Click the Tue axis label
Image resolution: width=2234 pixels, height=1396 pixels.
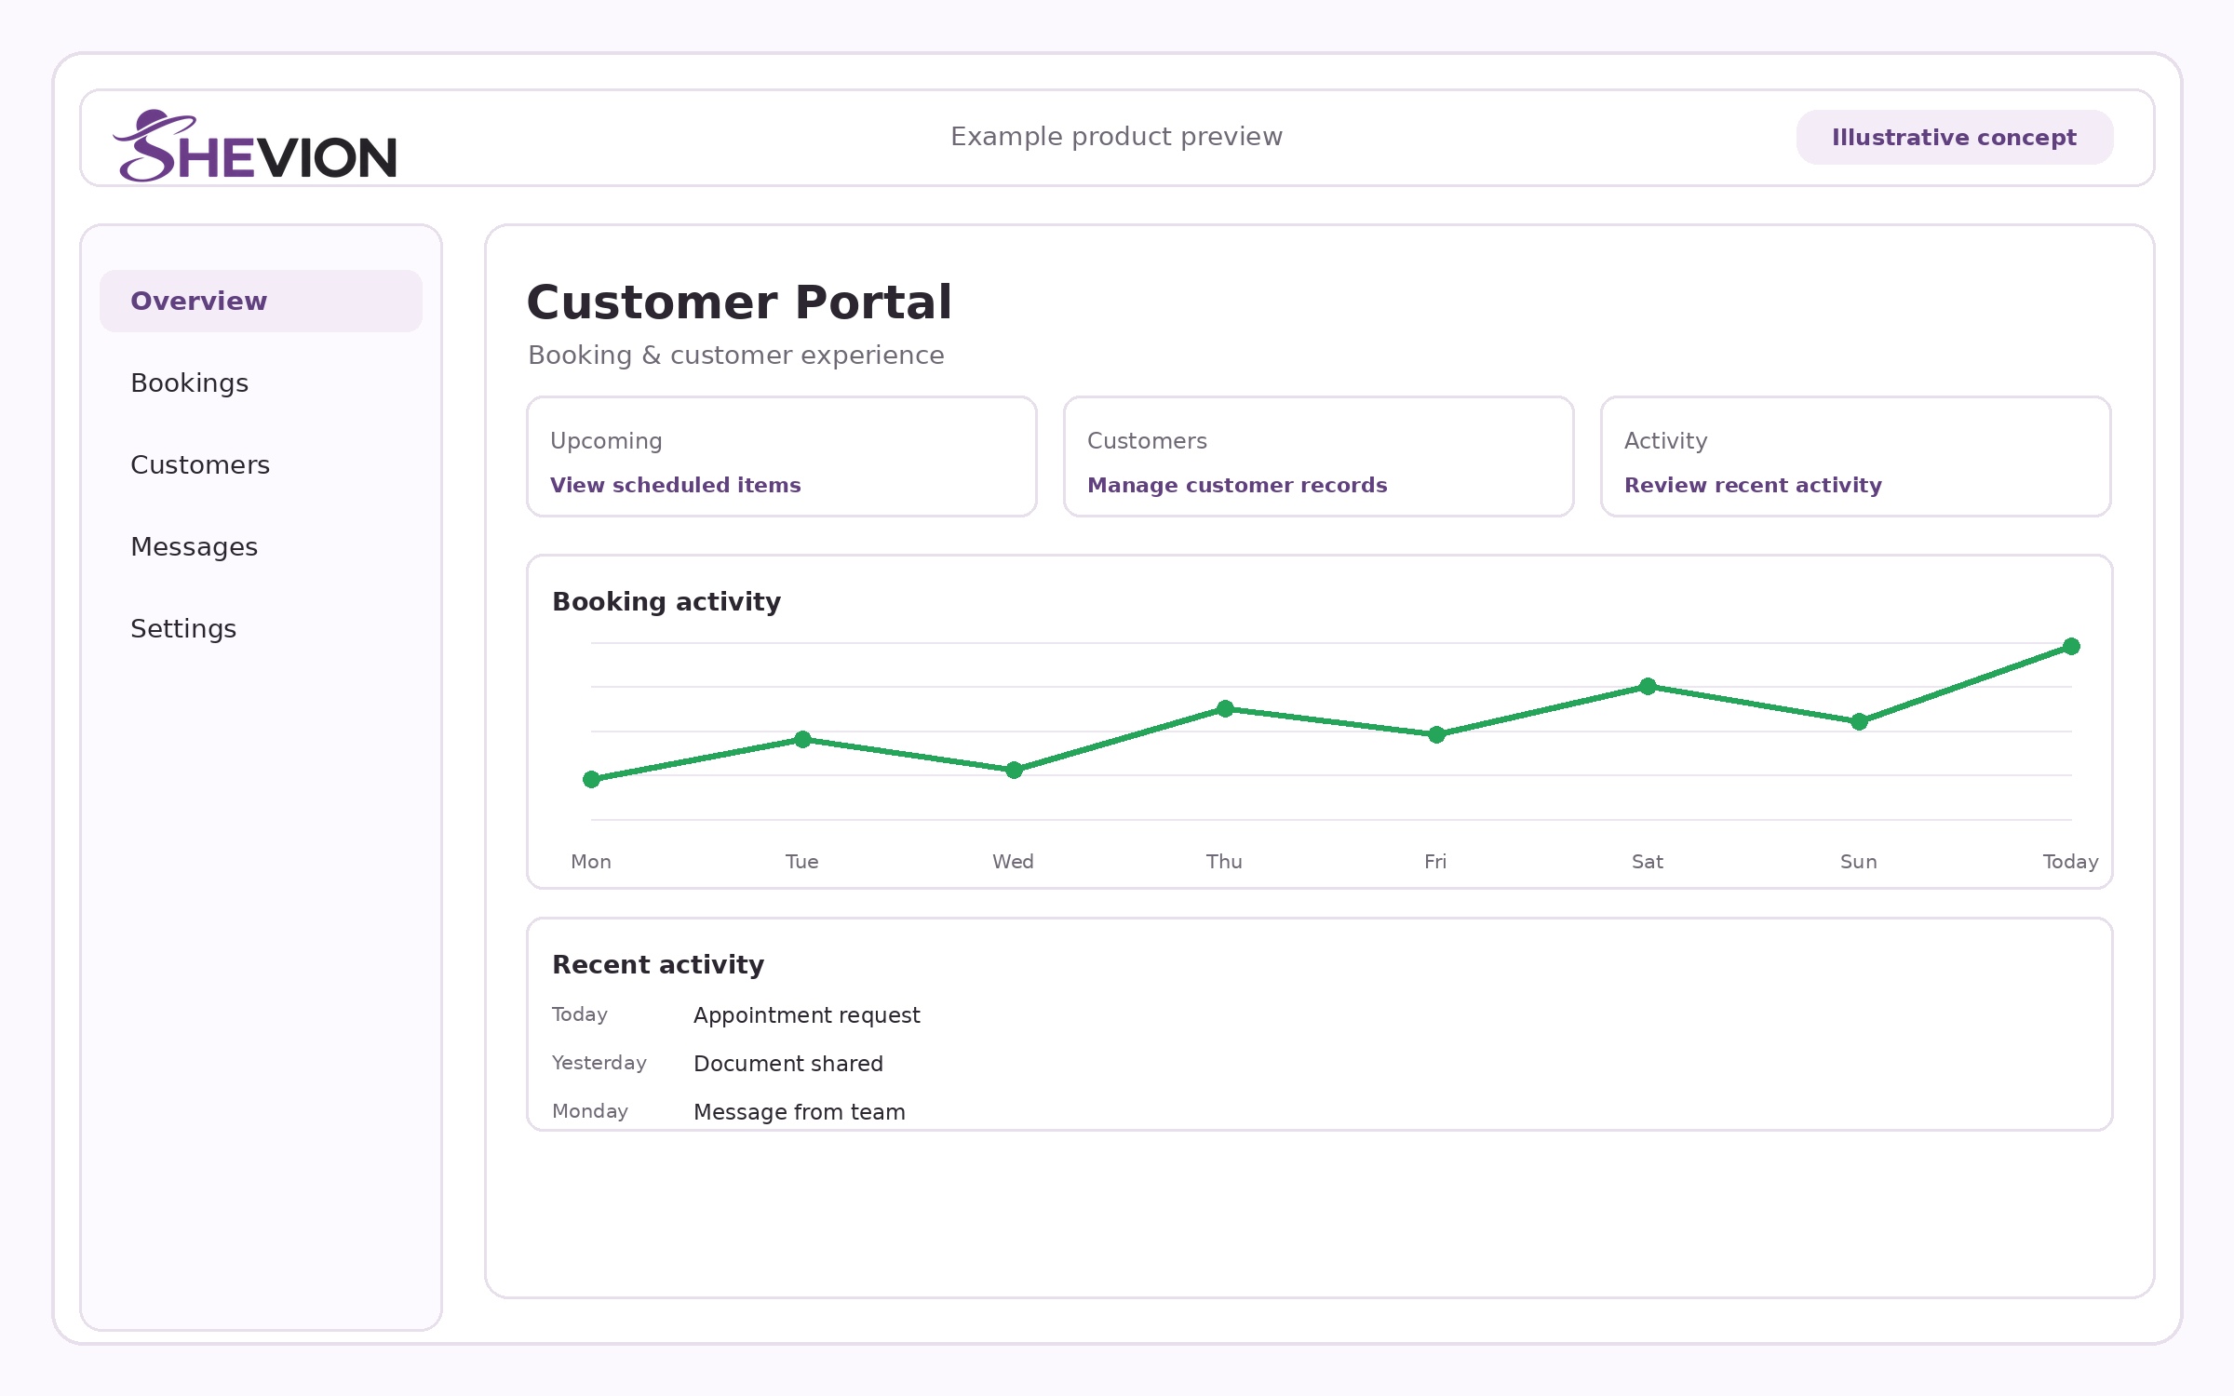[801, 861]
